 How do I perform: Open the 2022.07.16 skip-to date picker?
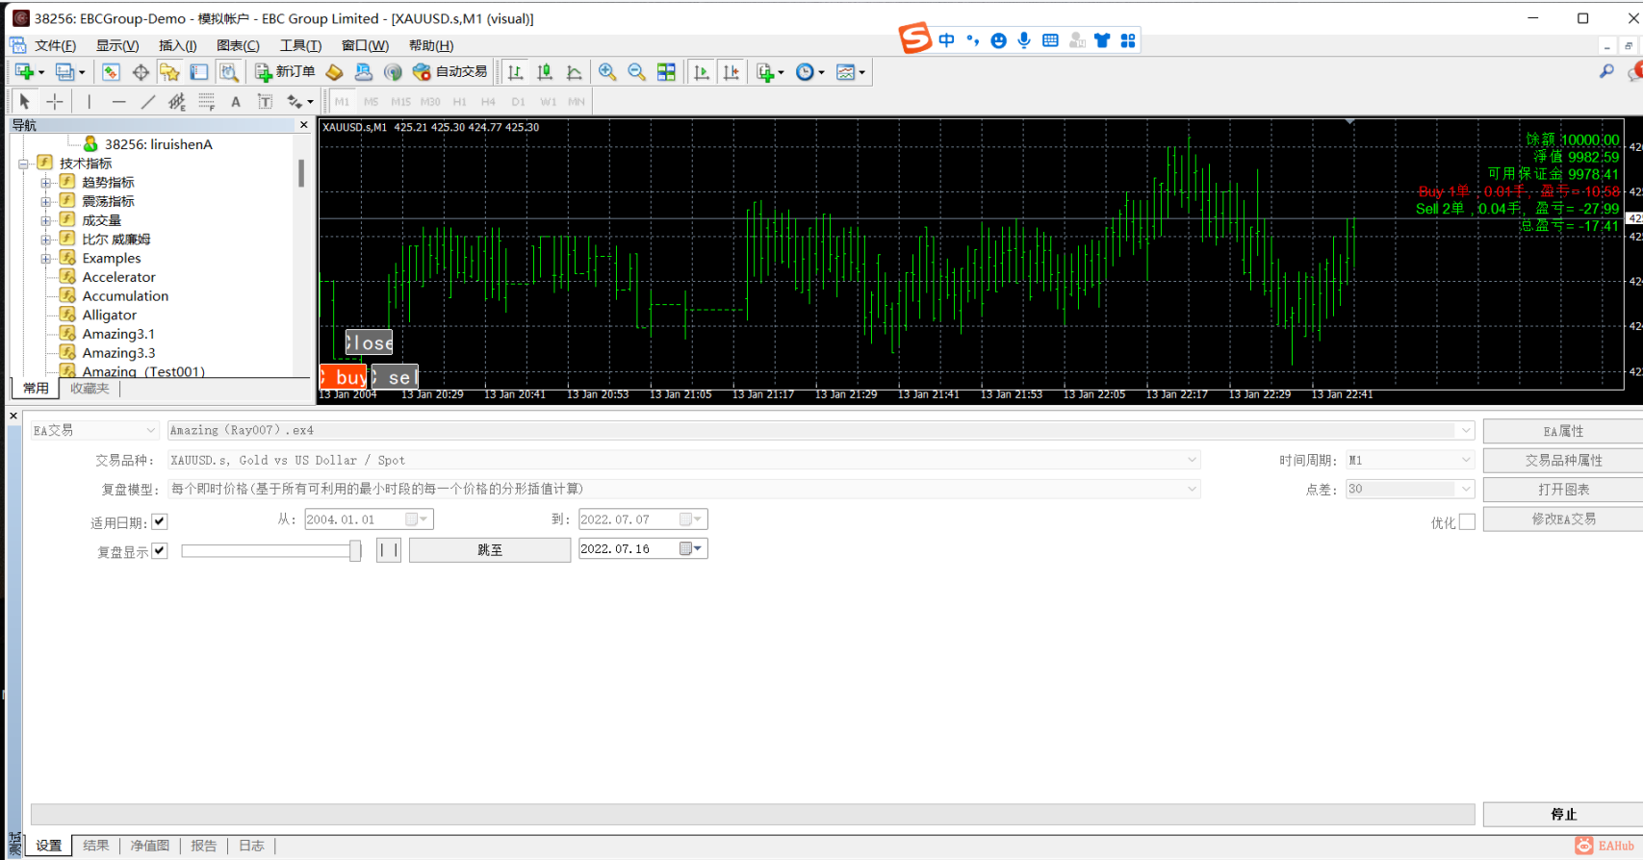coord(692,548)
